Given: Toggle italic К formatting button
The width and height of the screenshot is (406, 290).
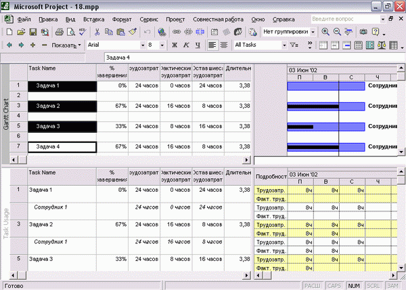Looking at the screenshot, I should coord(186,45).
